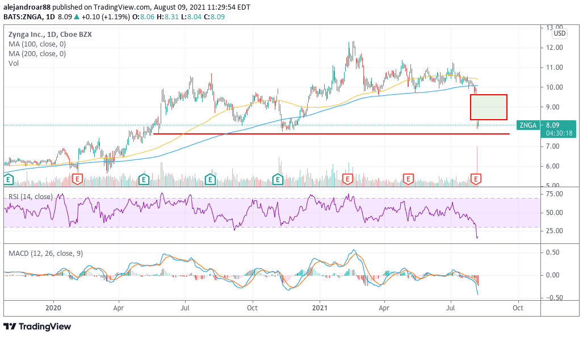Click the 50.00 RSI scale label
Screen dimensions: 583x337
pyautogui.click(x=555, y=213)
